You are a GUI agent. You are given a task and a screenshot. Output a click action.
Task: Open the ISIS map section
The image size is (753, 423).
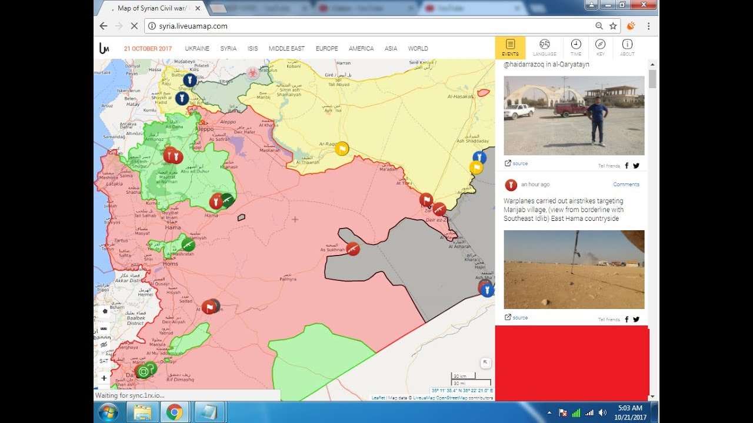point(252,49)
